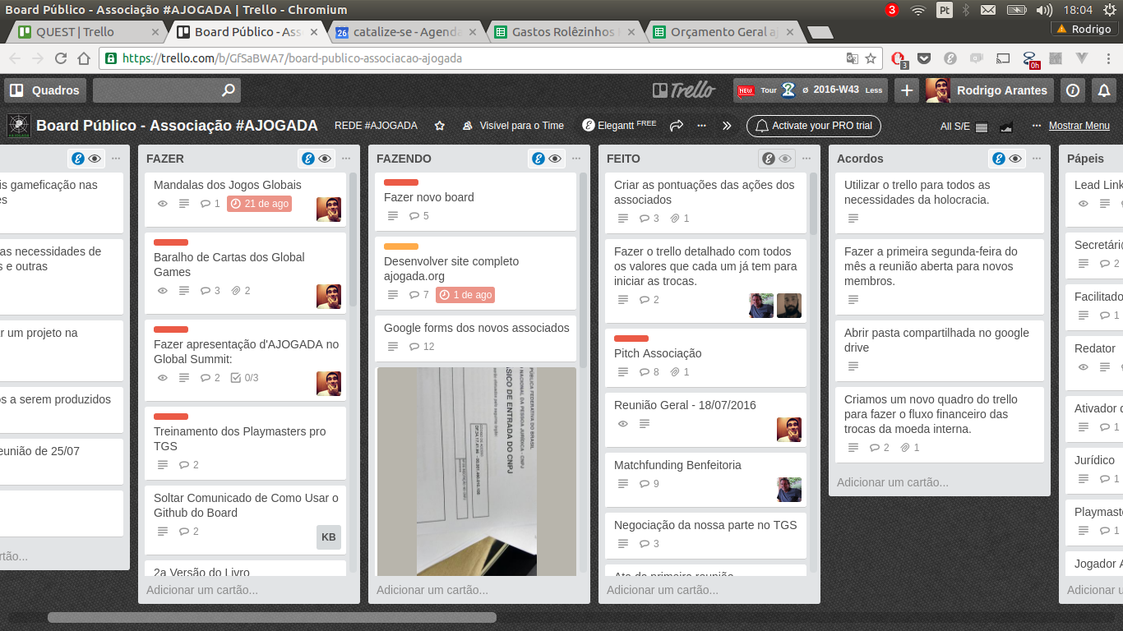
Task: Click the horizontal board scrollbar
Action: pyautogui.click(x=271, y=617)
